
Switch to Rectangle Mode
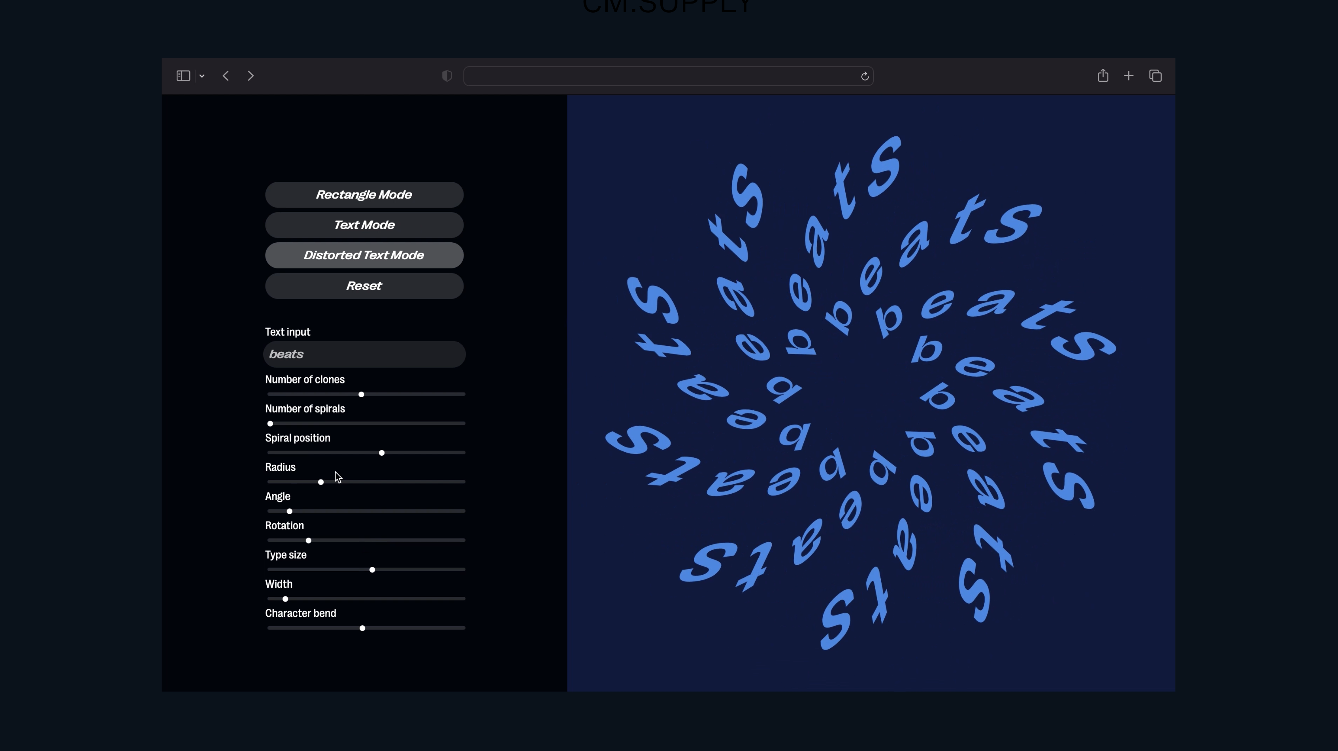coord(364,195)
